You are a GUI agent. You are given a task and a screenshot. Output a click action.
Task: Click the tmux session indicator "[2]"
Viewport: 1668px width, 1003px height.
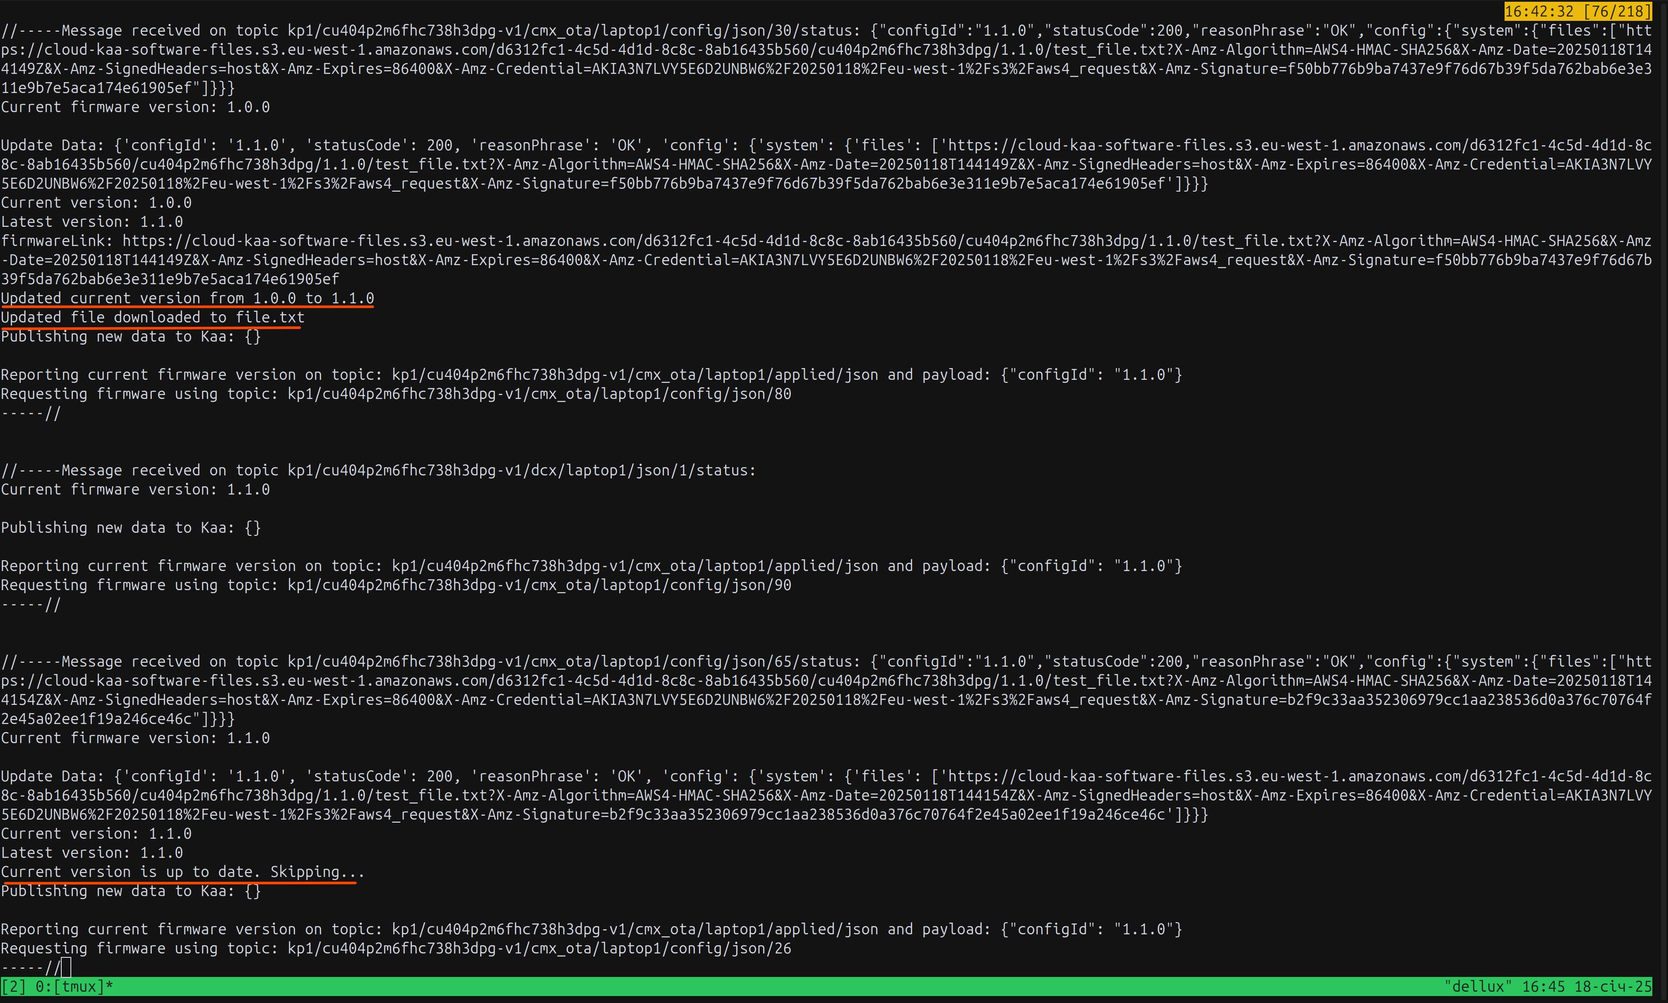(x=13, y=986)
